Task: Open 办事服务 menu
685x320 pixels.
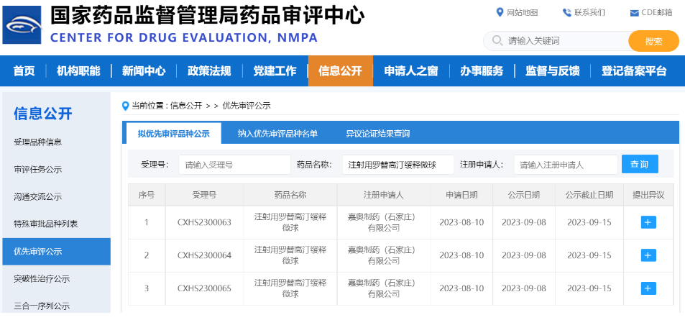Action: tap(482, 70)
